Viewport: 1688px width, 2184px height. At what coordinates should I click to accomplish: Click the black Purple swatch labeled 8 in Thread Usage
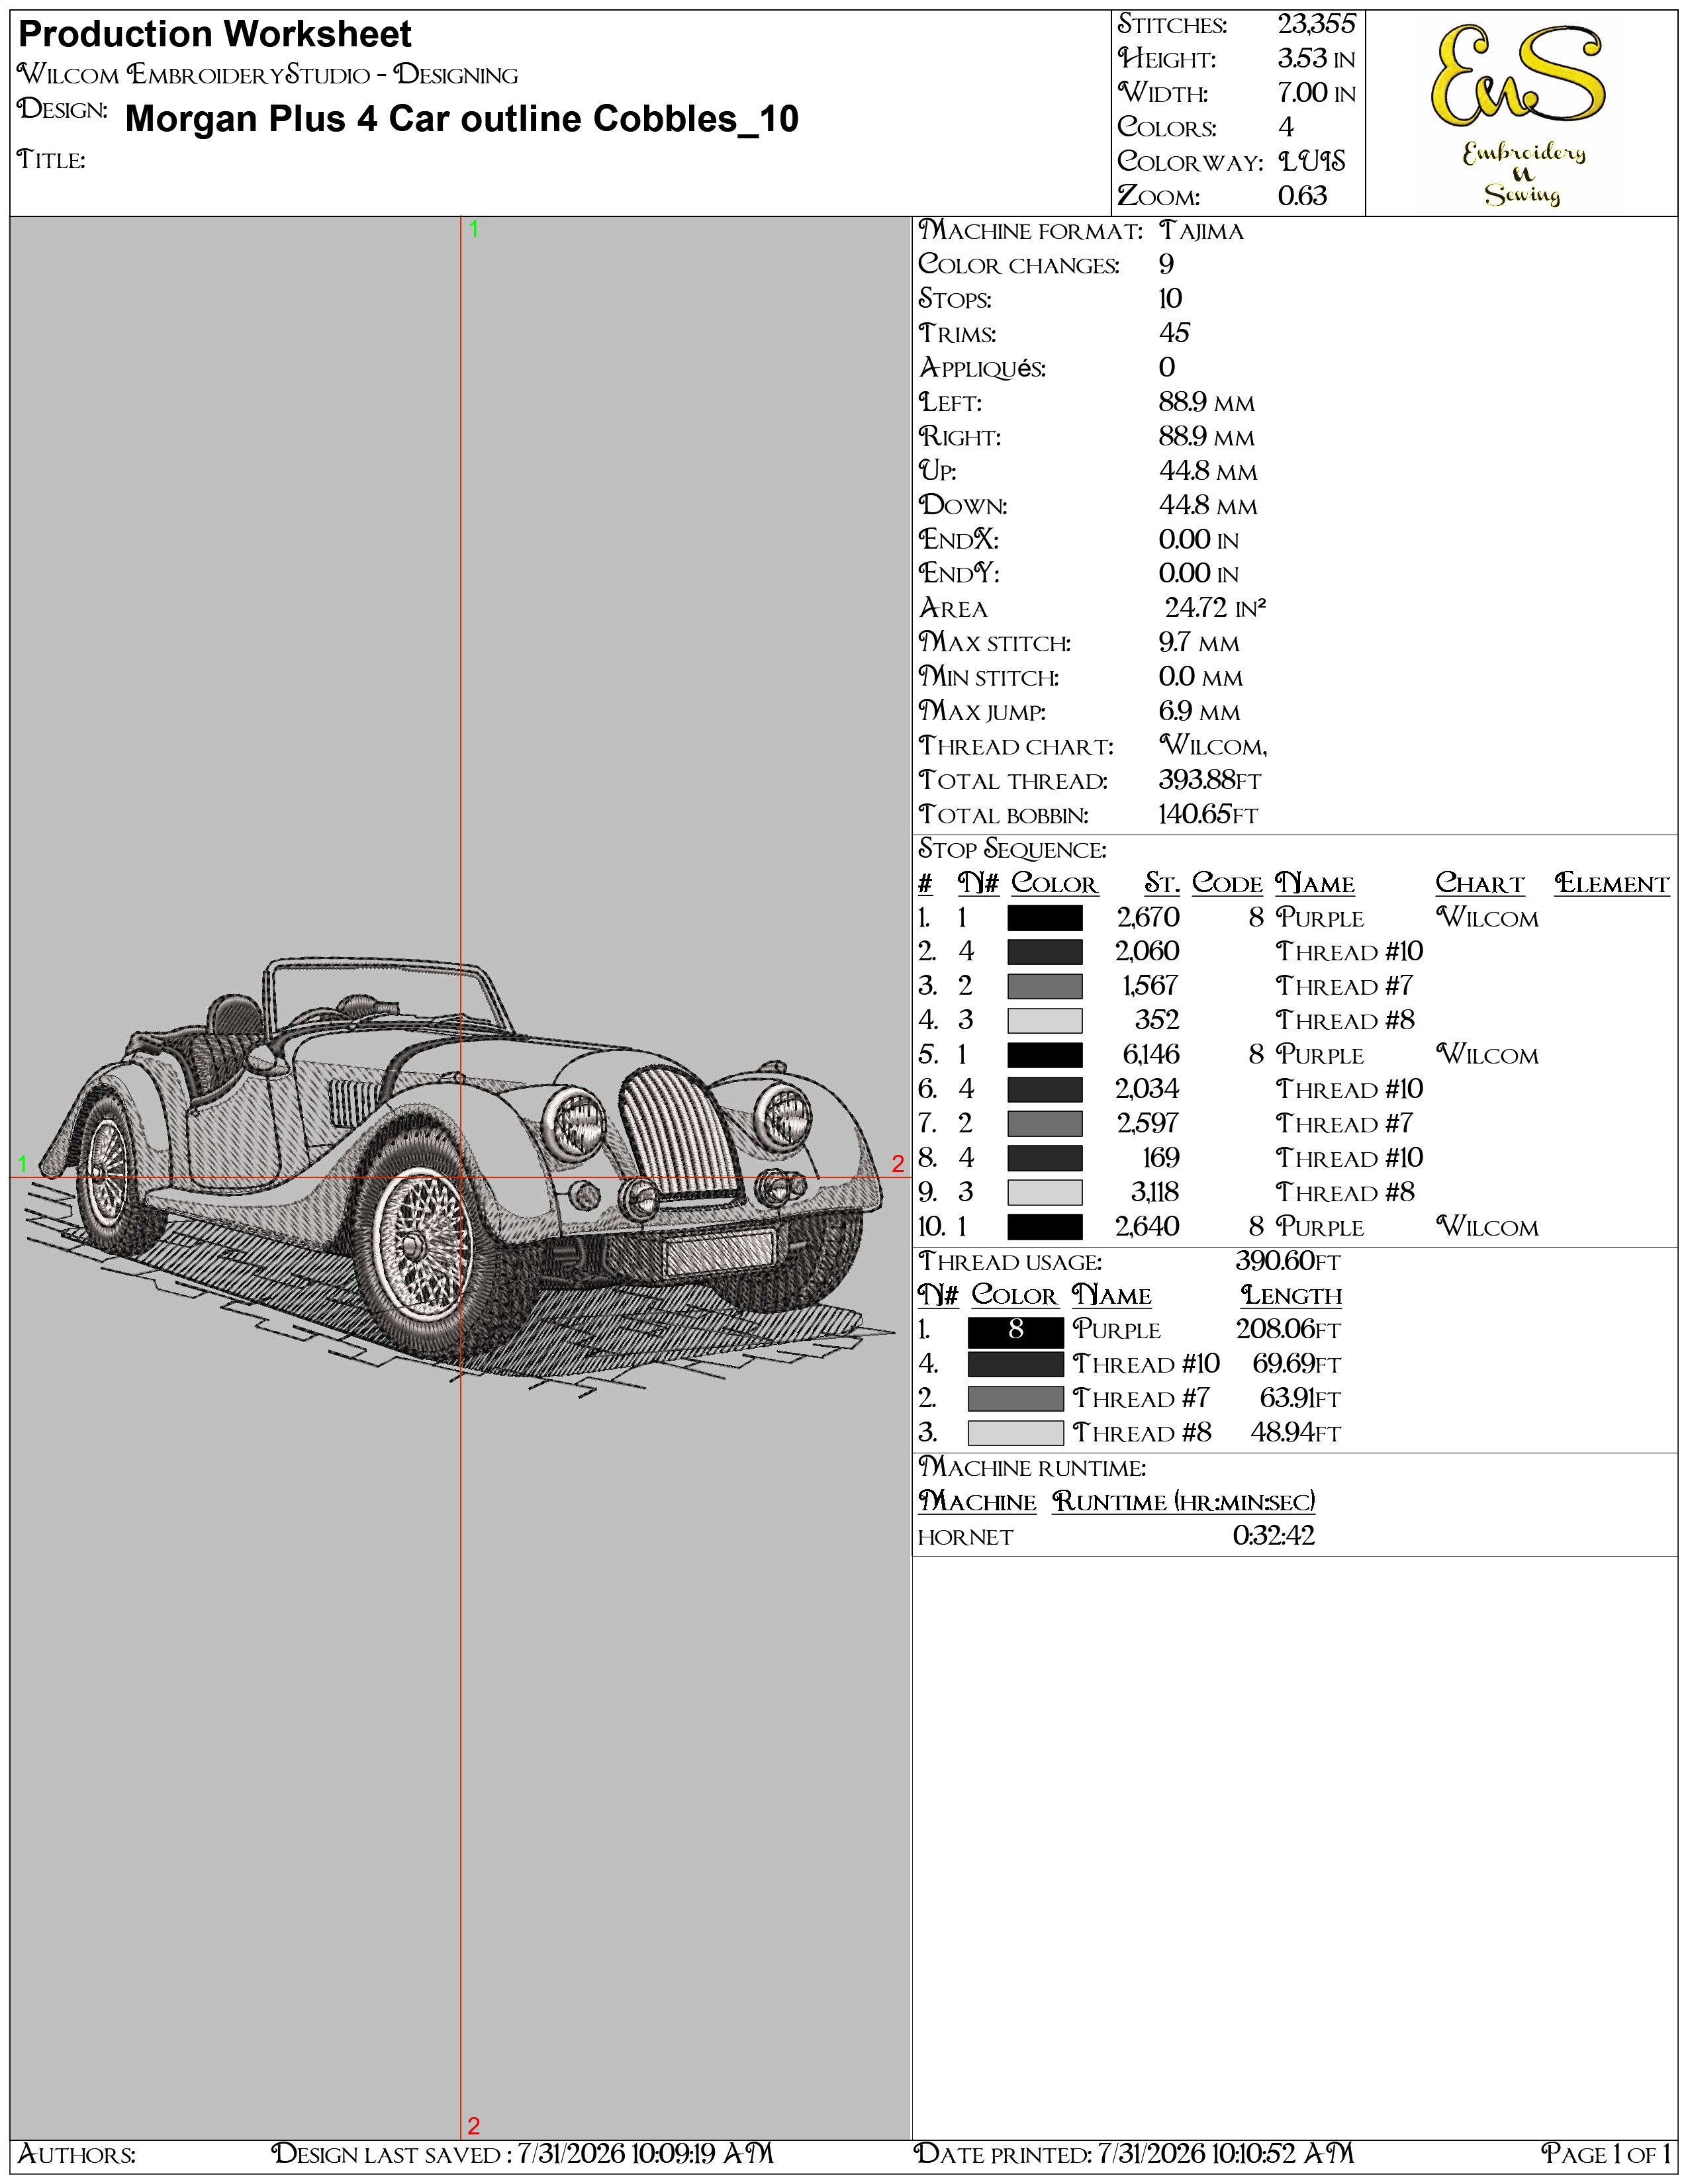click(x=1015, y=1331)
